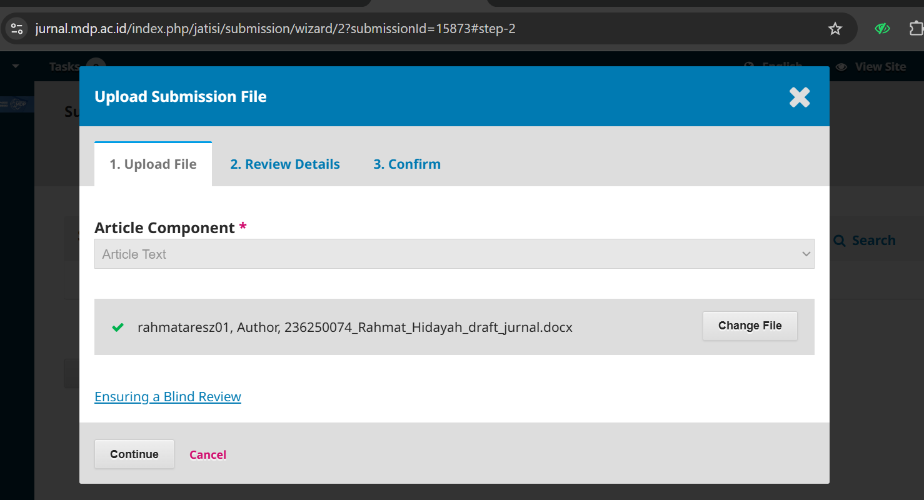Expand the top-left user menu arrow

point(16,66)
